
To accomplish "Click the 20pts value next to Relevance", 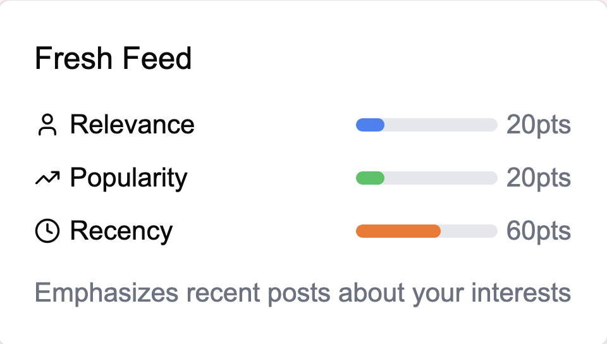I will 538,125.
